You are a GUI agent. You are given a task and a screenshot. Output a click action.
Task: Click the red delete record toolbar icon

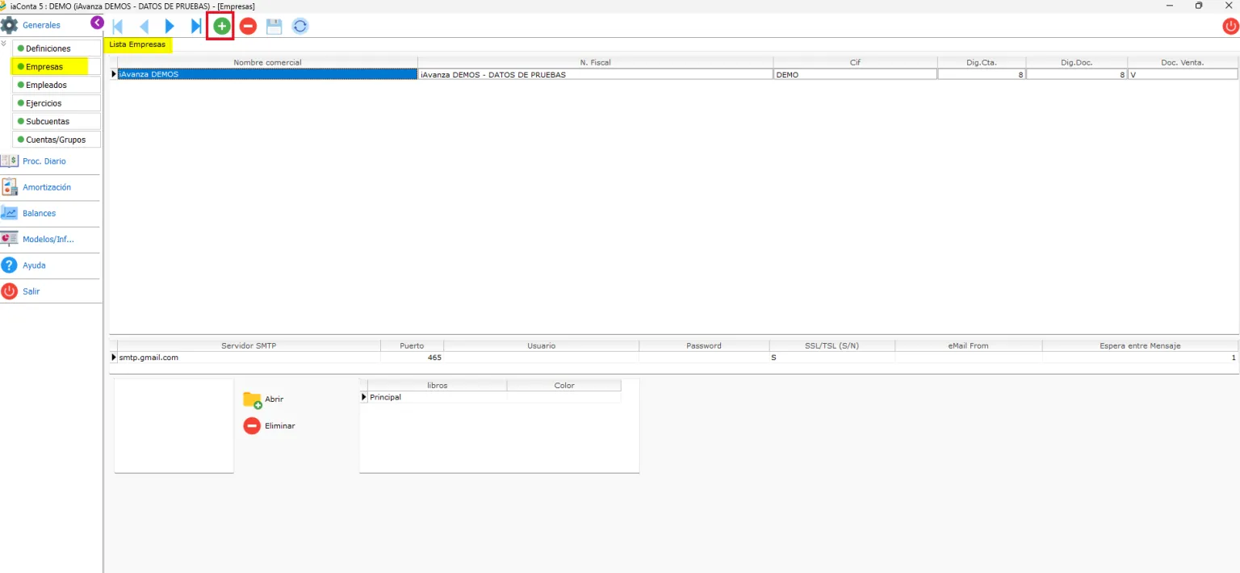pos(248,27)
